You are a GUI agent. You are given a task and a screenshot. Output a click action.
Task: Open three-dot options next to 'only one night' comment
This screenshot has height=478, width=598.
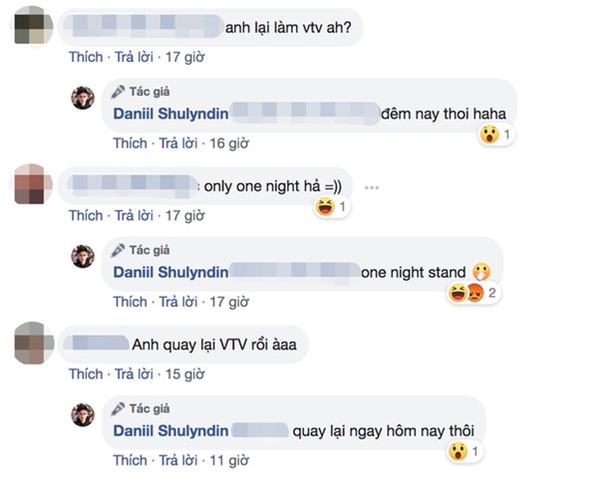(372, 187)
